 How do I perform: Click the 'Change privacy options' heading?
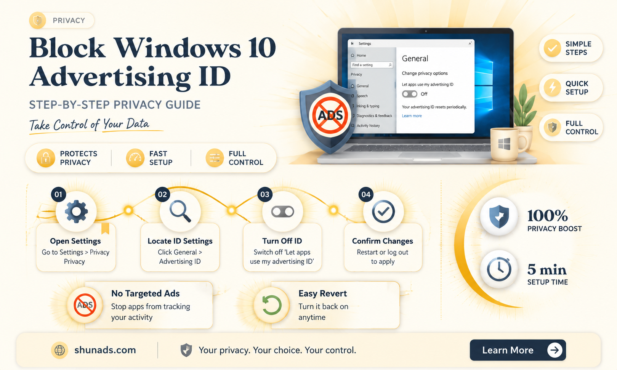425,73
